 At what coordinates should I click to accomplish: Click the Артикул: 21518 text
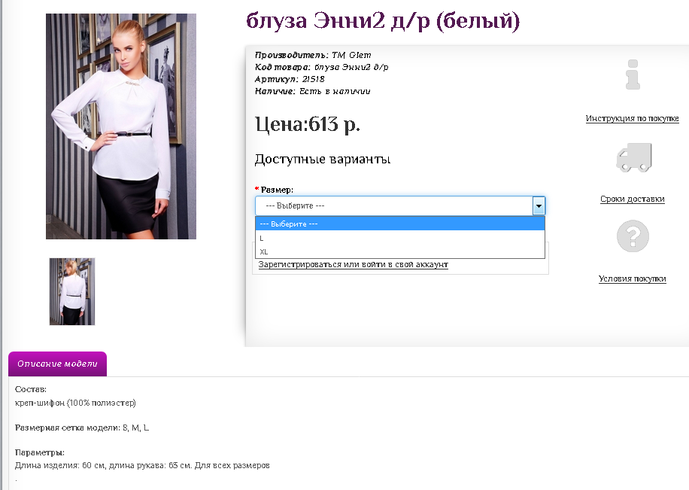[290, 79]
